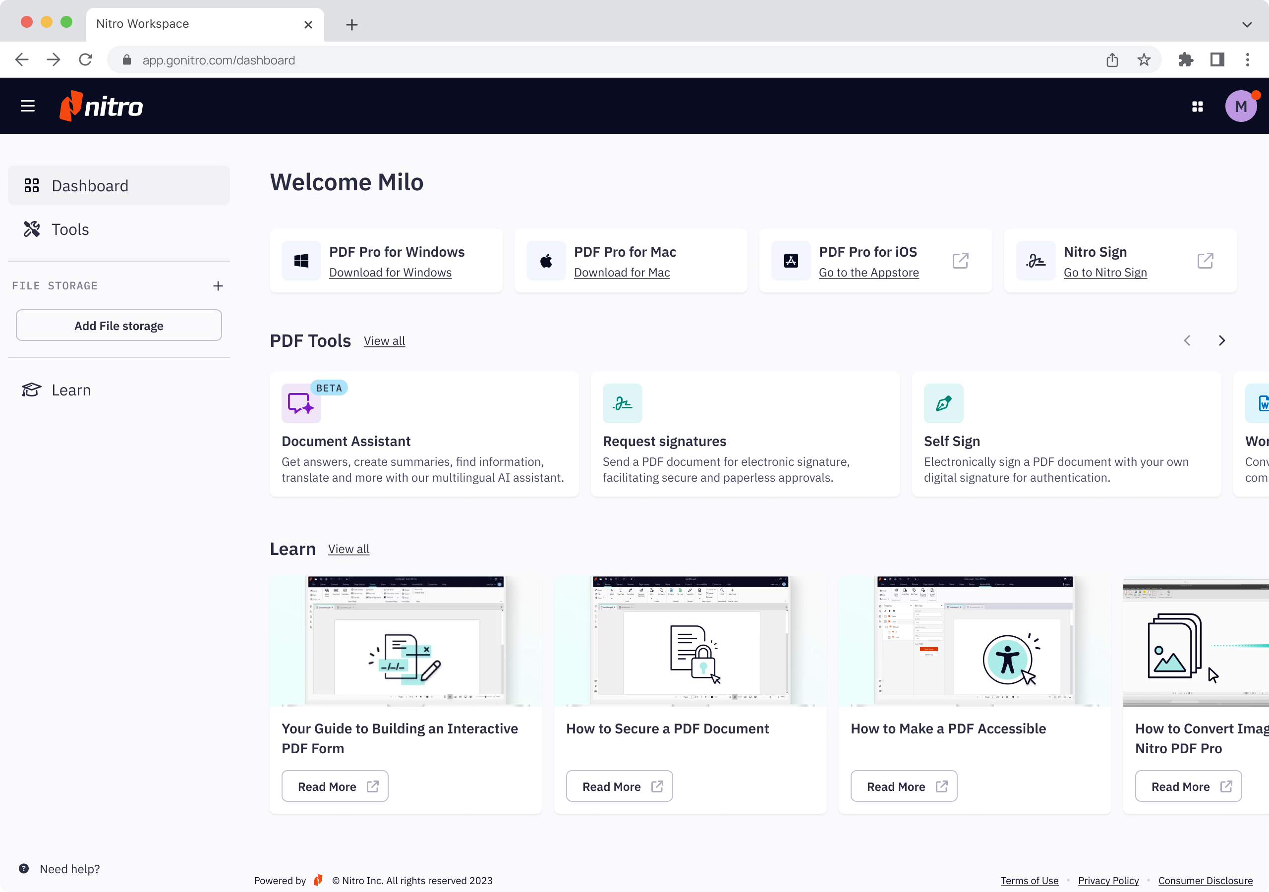Click the external link icon on Nitro Sign card
Viewport: 1269px width, 892px height.
(1205, 260)
